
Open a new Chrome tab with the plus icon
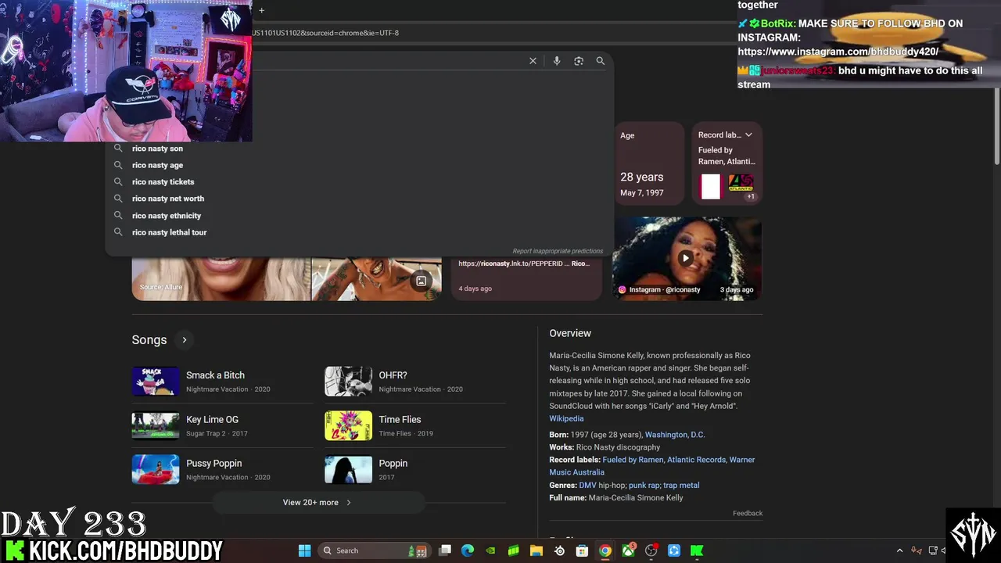click(x=261, y=10)
